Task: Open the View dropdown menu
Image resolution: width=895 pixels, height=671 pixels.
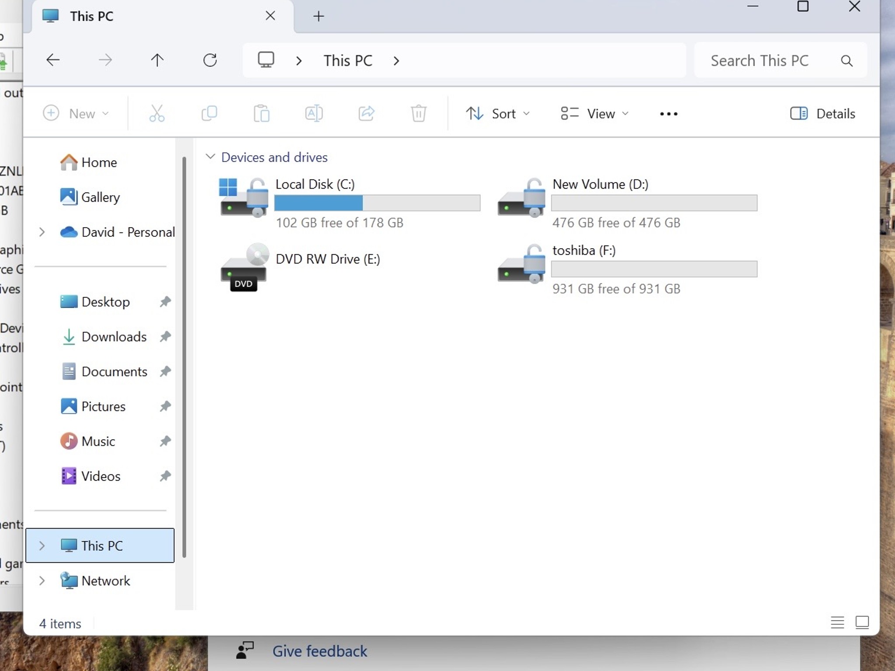Action: tap(595, 114)
